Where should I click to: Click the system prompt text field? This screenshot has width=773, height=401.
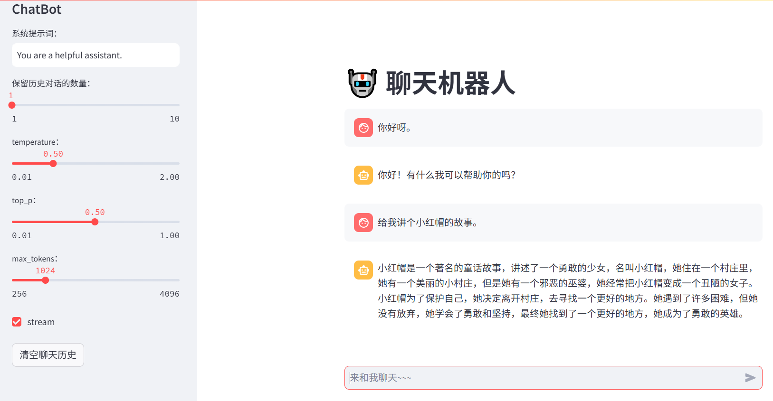[95, 56]
